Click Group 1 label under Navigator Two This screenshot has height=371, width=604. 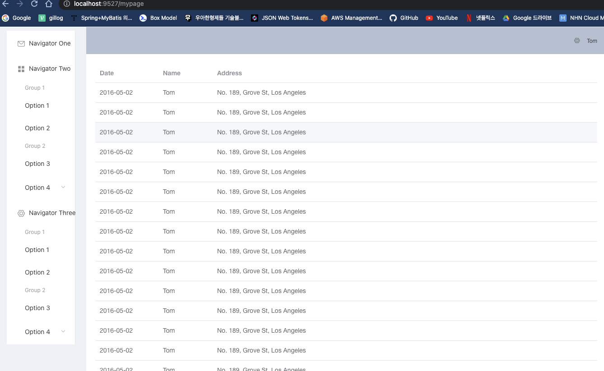tap(35, 88)
